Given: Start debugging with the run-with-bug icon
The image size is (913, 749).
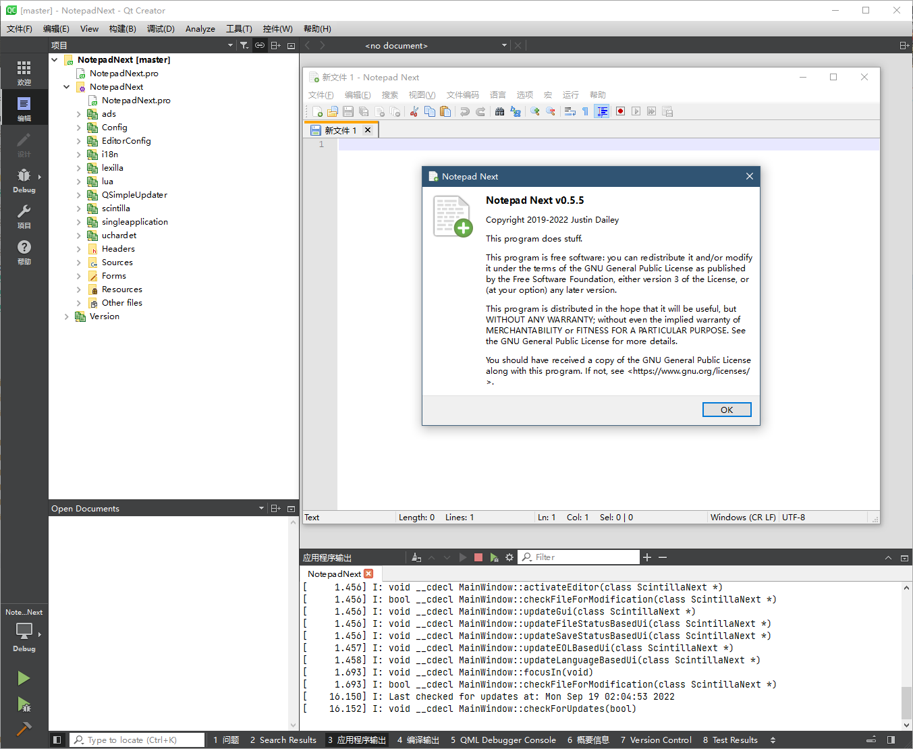Looking at the screenshot, I should [24, 704].
